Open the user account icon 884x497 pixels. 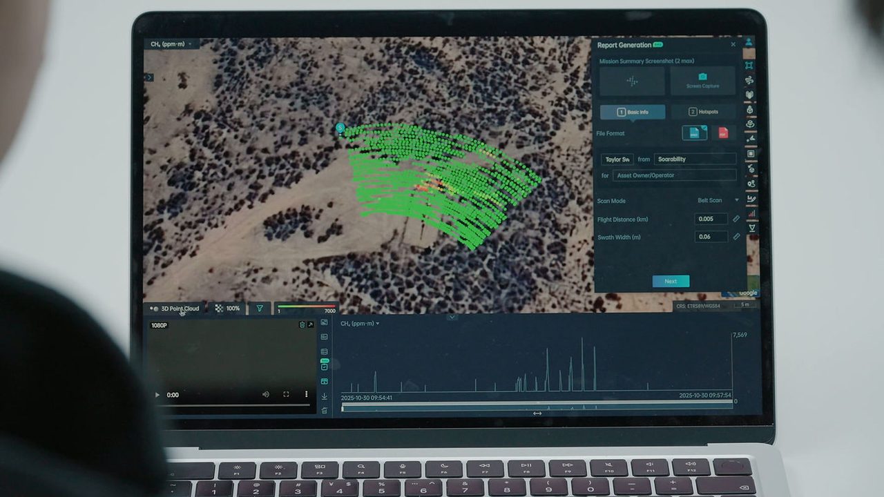(749, 43)
